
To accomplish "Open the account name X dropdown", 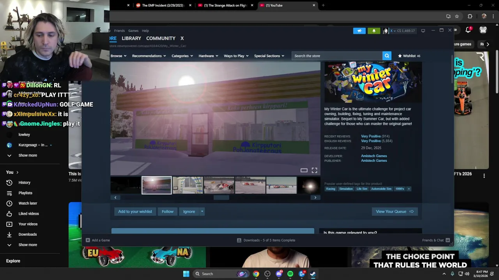I will point(393,31).
